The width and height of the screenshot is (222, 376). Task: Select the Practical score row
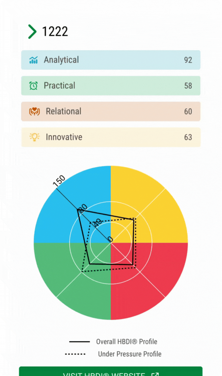[x=111, y=86]
